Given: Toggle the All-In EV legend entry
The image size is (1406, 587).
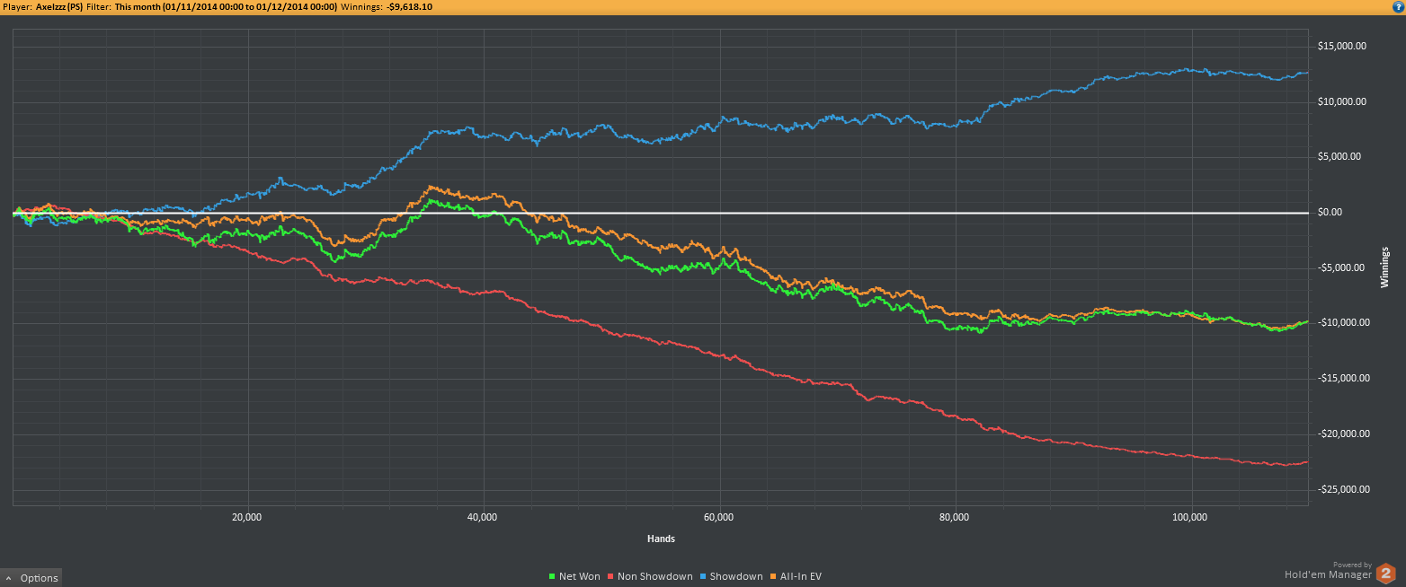Looking at the screenshot, I should 796,576.
